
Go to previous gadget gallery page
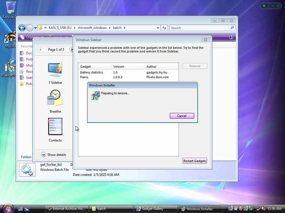point(40,49)
